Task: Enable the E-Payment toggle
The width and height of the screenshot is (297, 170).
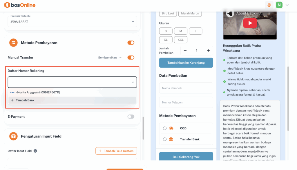Action: [x=131, y=117]
